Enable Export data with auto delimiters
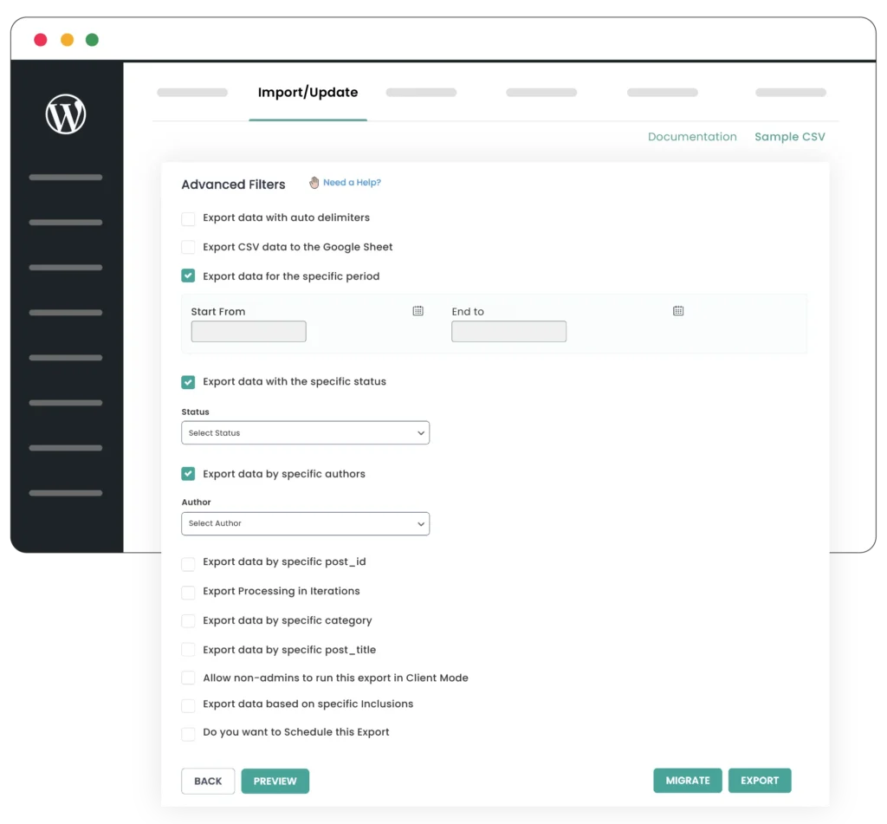This screenshot has height=824, width=887. [x=188, y=218]
